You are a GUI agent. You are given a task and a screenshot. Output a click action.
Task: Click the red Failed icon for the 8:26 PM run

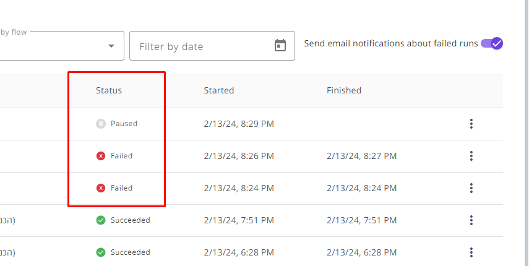point(100,156)
